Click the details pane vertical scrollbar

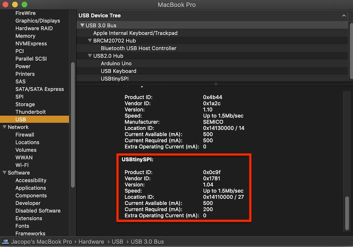pyautogui.click(x=347, y=213)
